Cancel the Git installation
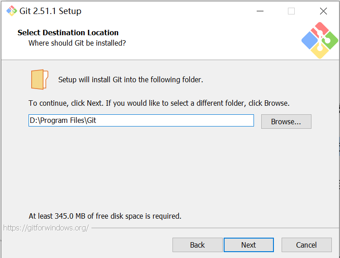The width and height of the screenshot is (340, 258). [x=306, y=245]
